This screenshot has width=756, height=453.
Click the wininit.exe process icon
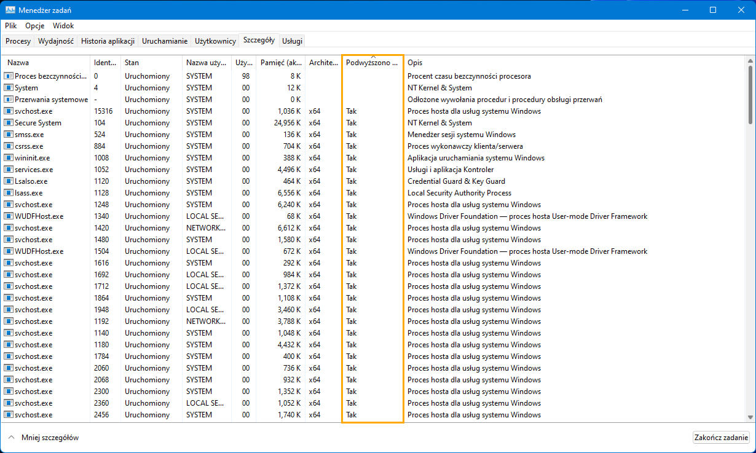(x=9, y=158)
